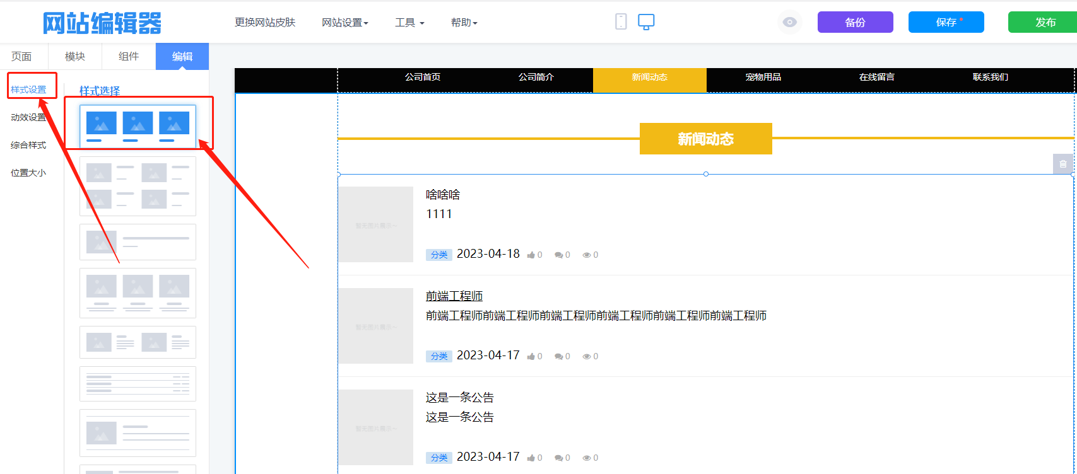Click thumbs-up like icon on 啥啥啥 article
The image size is (1077, 474).
point(531,255)
